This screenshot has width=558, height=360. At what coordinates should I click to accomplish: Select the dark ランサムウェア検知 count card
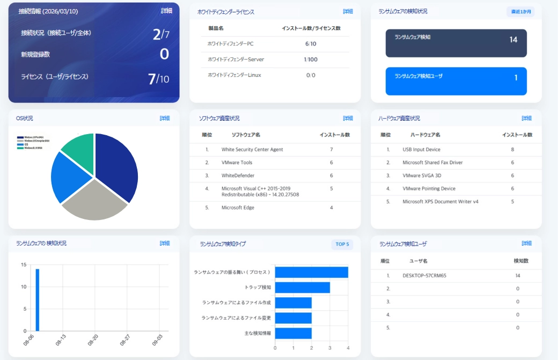[455, 43]
